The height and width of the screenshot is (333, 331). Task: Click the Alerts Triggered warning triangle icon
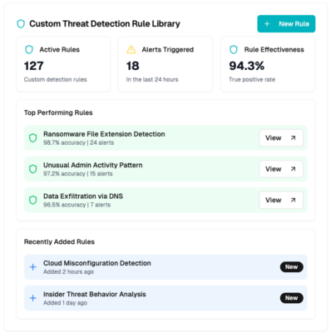tap(131, 50)
